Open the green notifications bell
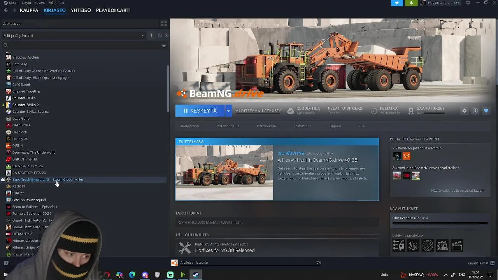This screenshot has width=498, height=280. [x=411, y=3]
